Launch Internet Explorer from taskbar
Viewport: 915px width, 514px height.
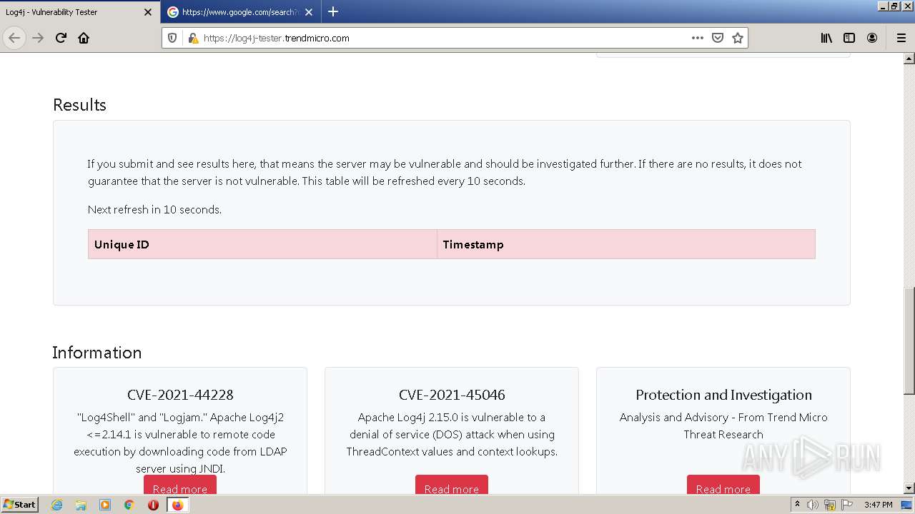click(x=56, y=505)
